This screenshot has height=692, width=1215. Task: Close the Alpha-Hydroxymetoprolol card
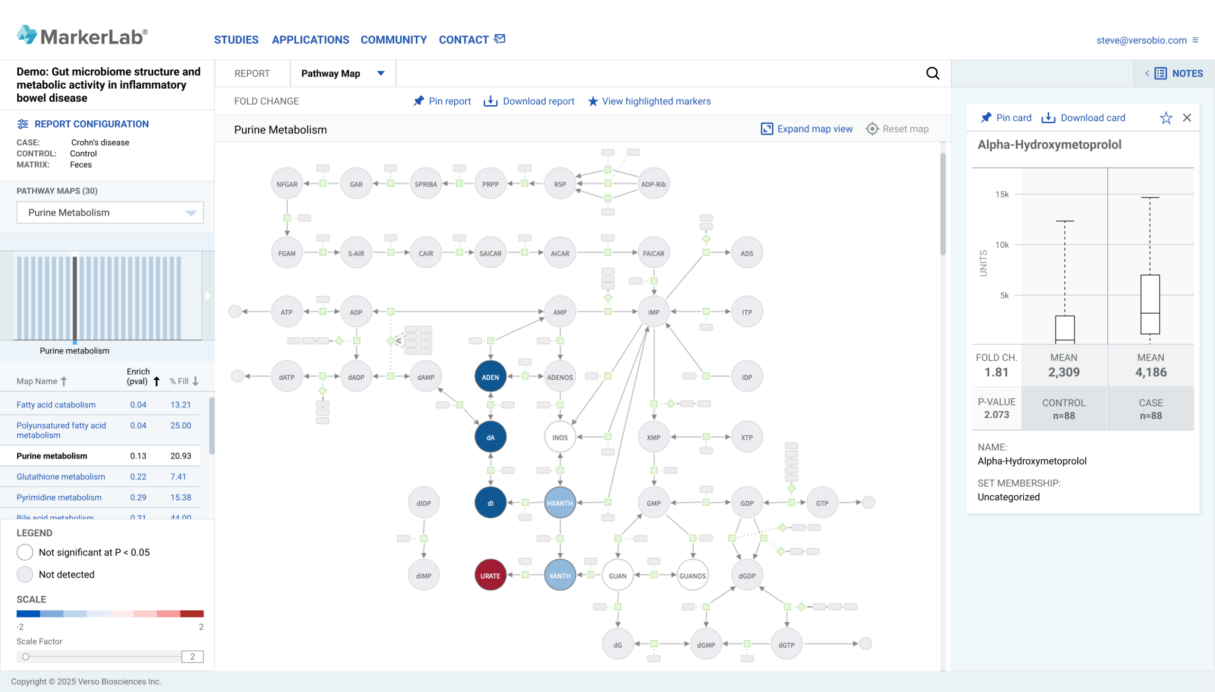(x=1187, y=118)
